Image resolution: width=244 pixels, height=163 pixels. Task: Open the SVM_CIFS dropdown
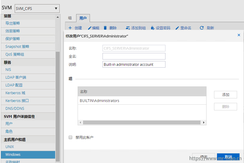37,9
